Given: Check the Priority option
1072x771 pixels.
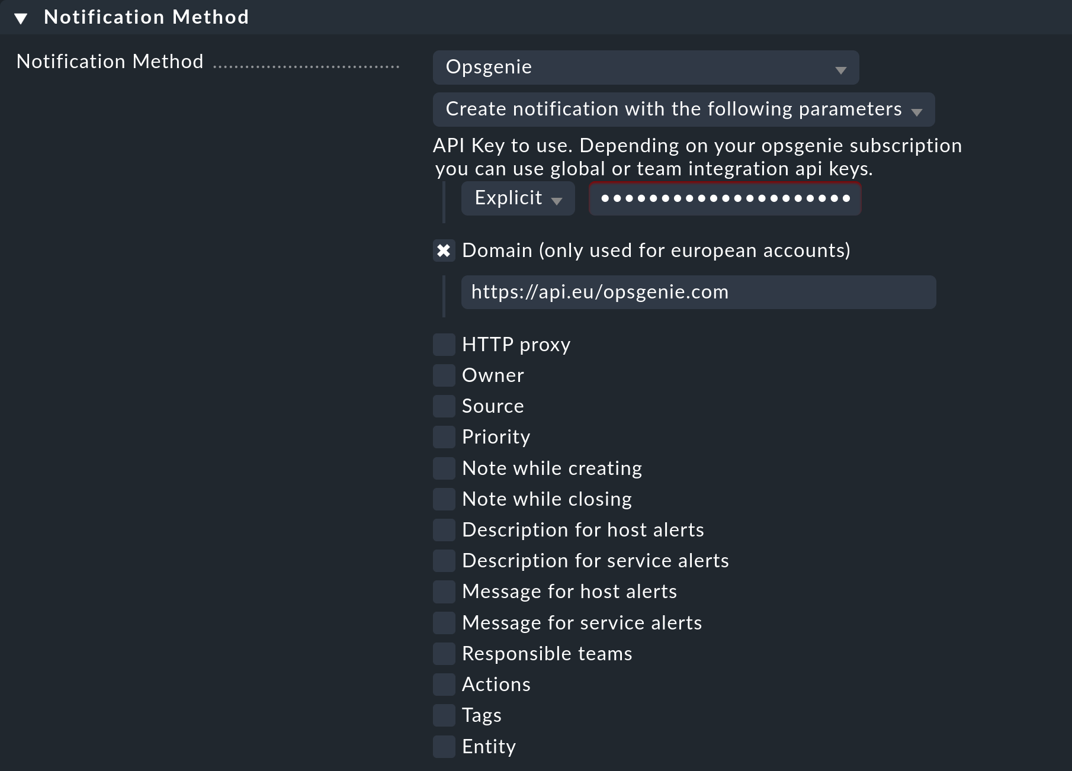Looking at the screenshot, I should click(x=444, y=437).
